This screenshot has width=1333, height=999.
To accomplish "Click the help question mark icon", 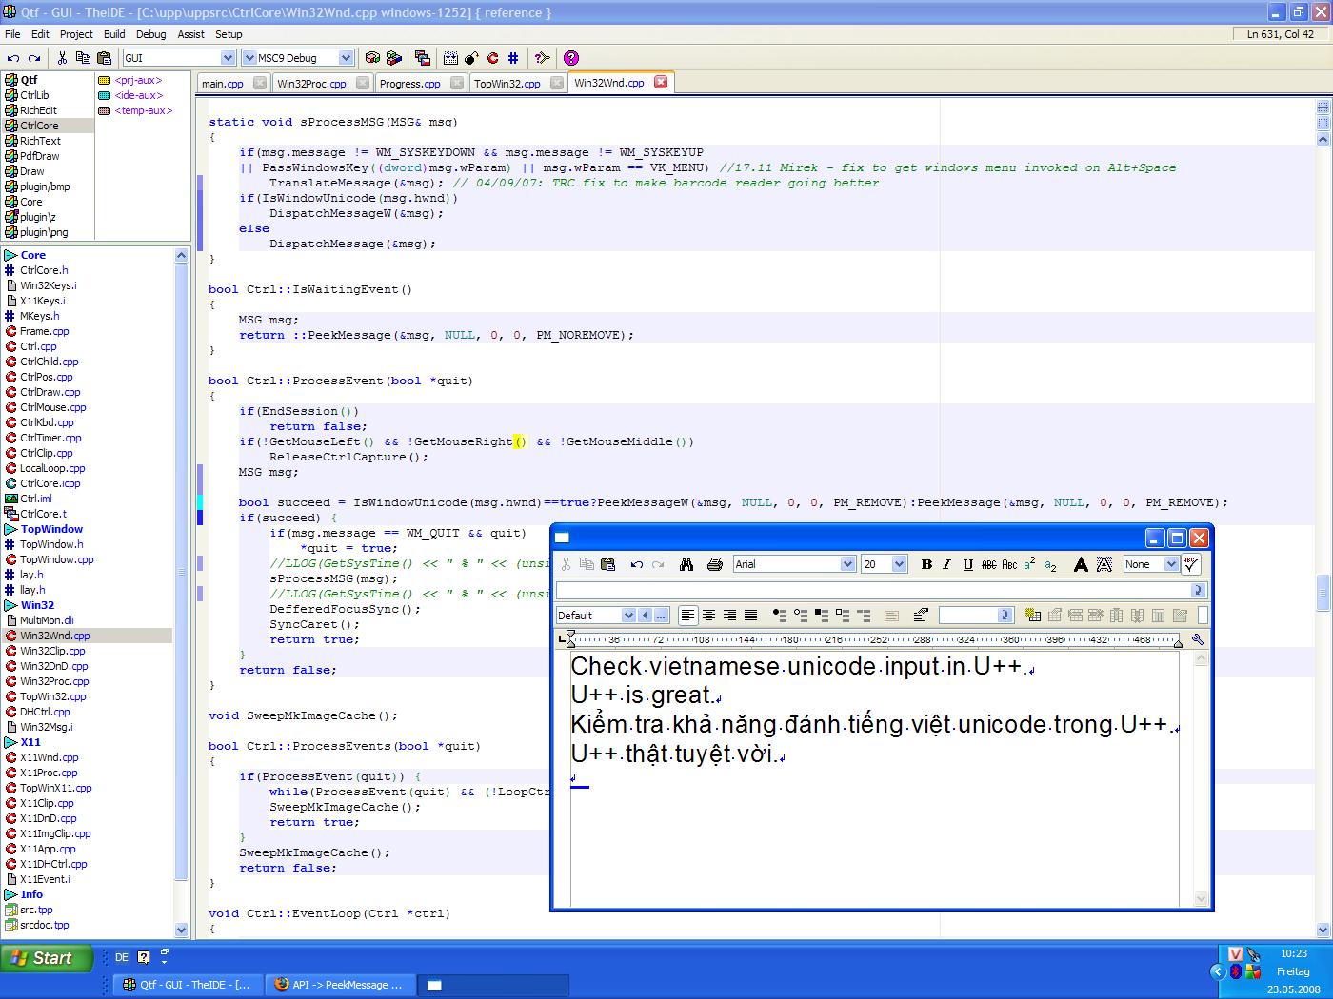I will tap(570, 58).
